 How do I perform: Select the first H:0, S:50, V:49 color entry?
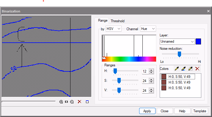tap(178, 77)
